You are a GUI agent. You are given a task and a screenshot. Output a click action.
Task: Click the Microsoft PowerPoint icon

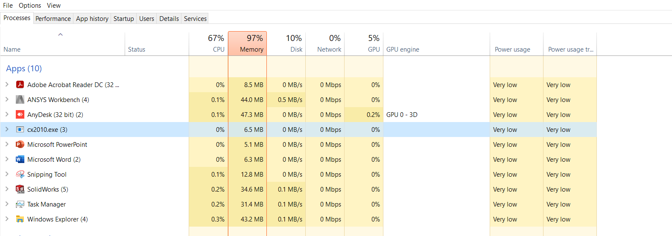[x=20, y=144]
